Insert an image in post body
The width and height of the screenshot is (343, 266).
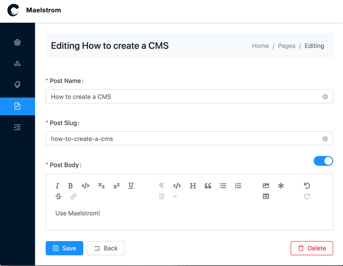(266, 186)
